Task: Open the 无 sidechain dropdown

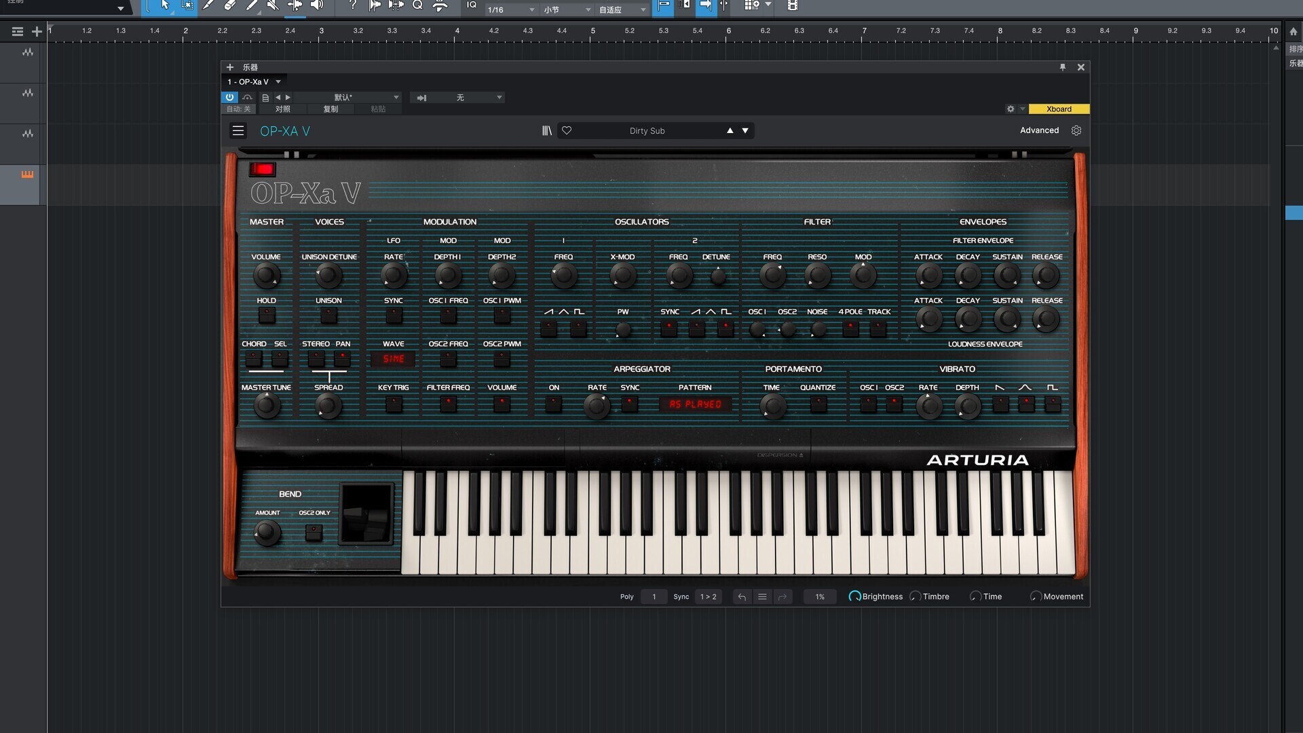Action: point(458,98)
